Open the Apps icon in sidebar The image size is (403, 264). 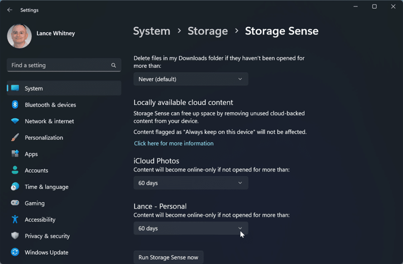[15, 154]
